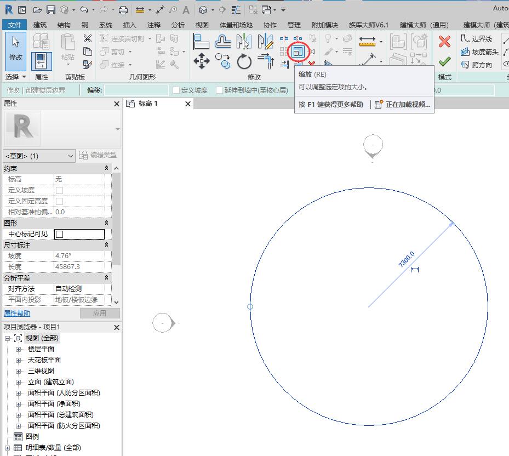509x456 pixels.
Task: Toggle the 定义坡度 checkbox in options bar
Action: coord(176,90)
